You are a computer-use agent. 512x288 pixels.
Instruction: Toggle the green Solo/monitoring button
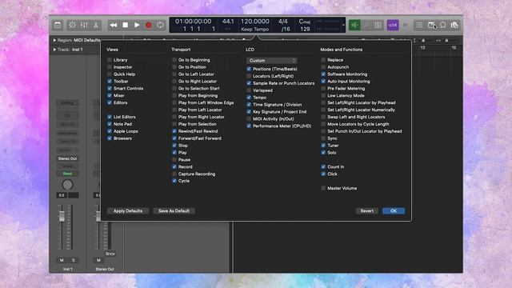click(354, 25)
